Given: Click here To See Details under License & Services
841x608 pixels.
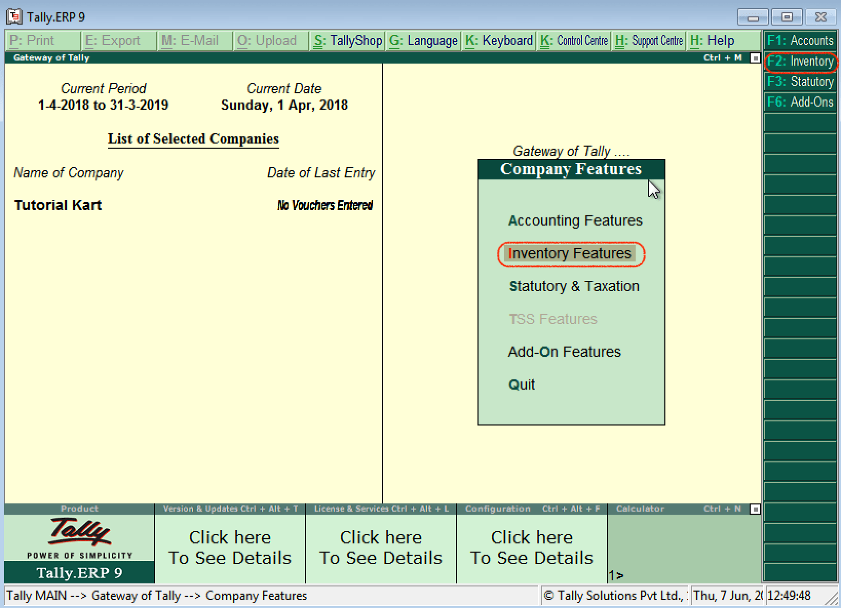Looking at the screenshot, I should tap(380, 548).
